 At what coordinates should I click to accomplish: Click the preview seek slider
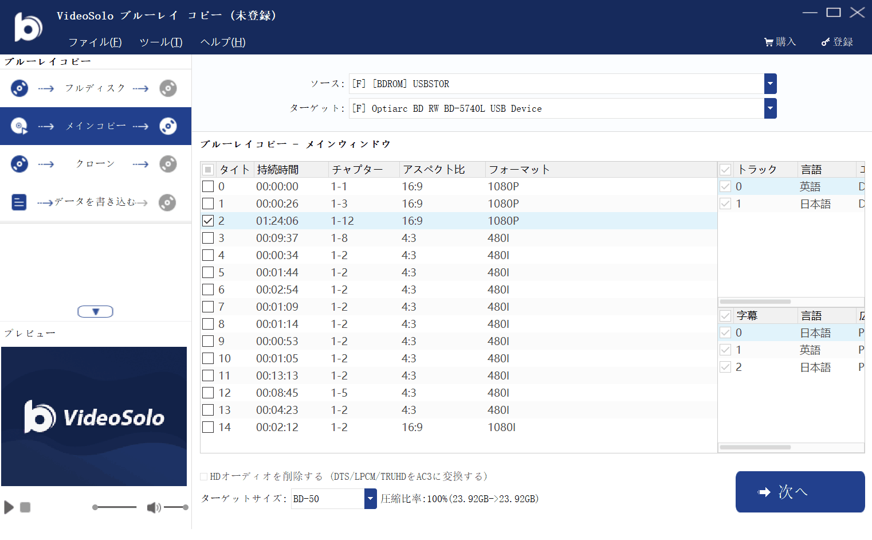(115, 507)
